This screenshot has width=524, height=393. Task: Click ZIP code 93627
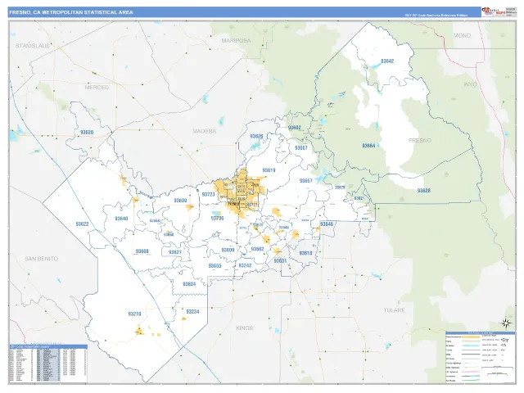point(174,252)
